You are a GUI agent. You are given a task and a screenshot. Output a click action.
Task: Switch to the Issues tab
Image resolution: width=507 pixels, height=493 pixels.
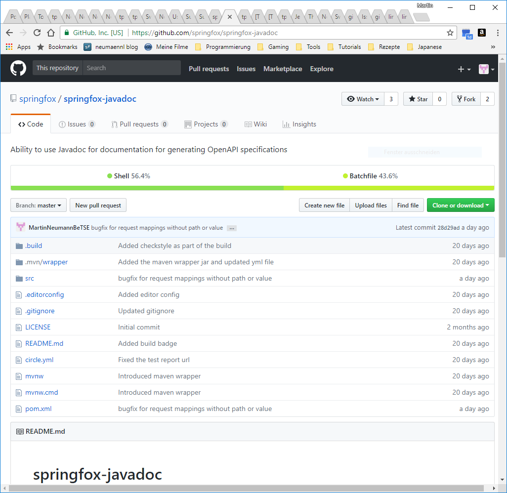[77, 124]
